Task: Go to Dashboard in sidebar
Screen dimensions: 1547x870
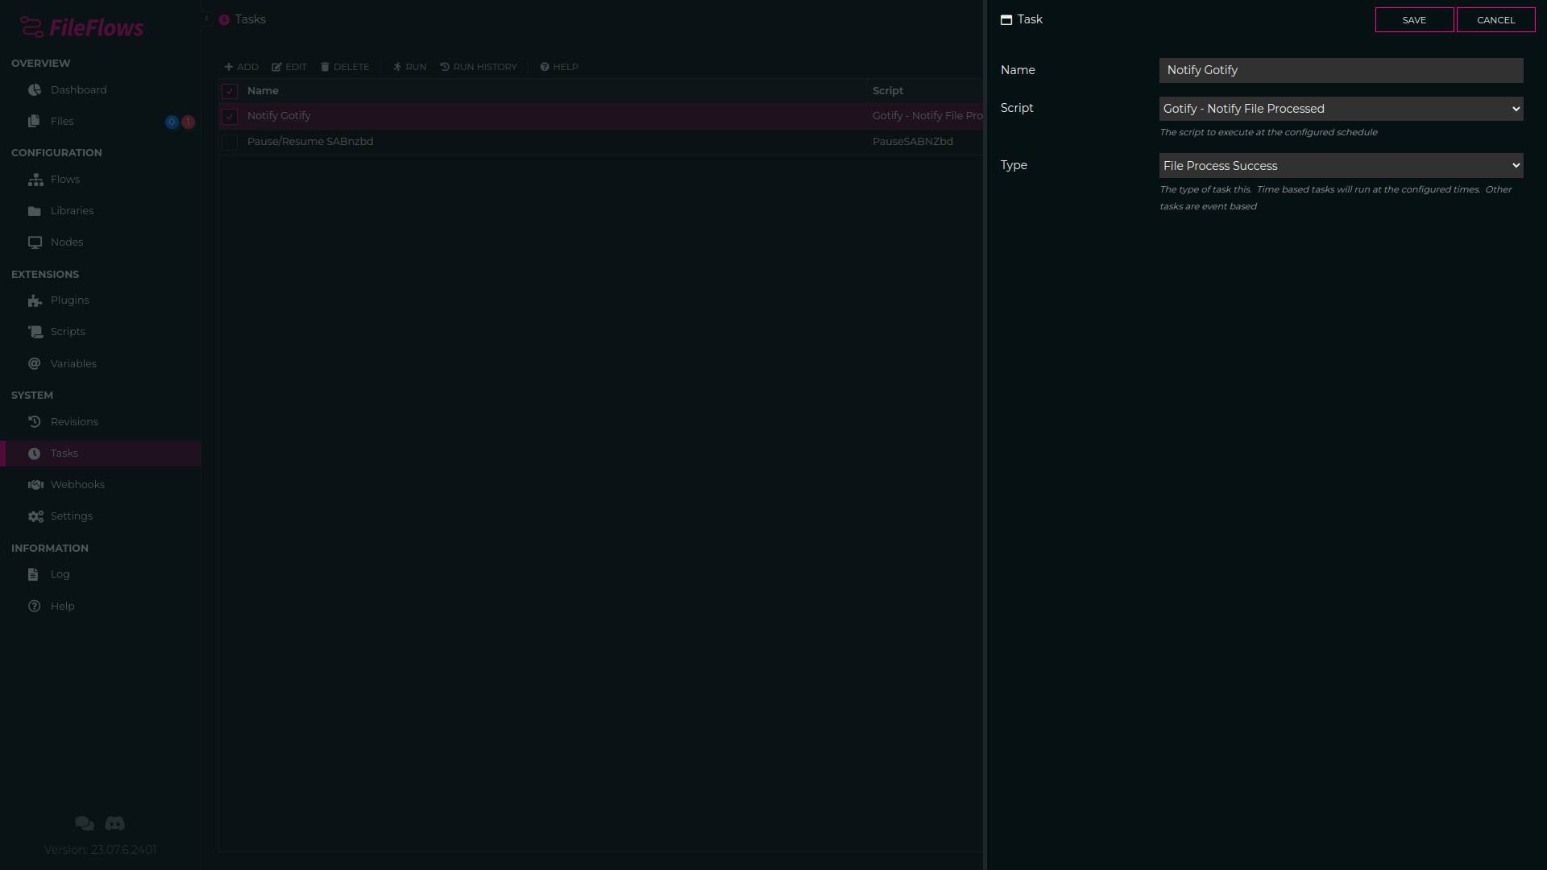Action: pos(79,90)
